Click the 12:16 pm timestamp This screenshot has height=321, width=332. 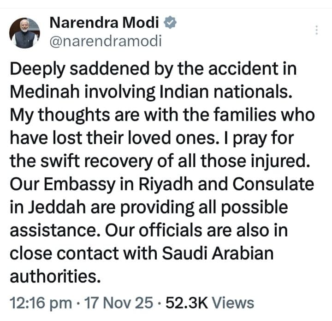click(x=41, y=303)
